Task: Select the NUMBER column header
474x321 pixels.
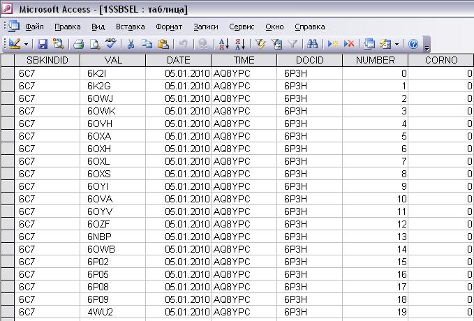Action: (x=375, y=61)
